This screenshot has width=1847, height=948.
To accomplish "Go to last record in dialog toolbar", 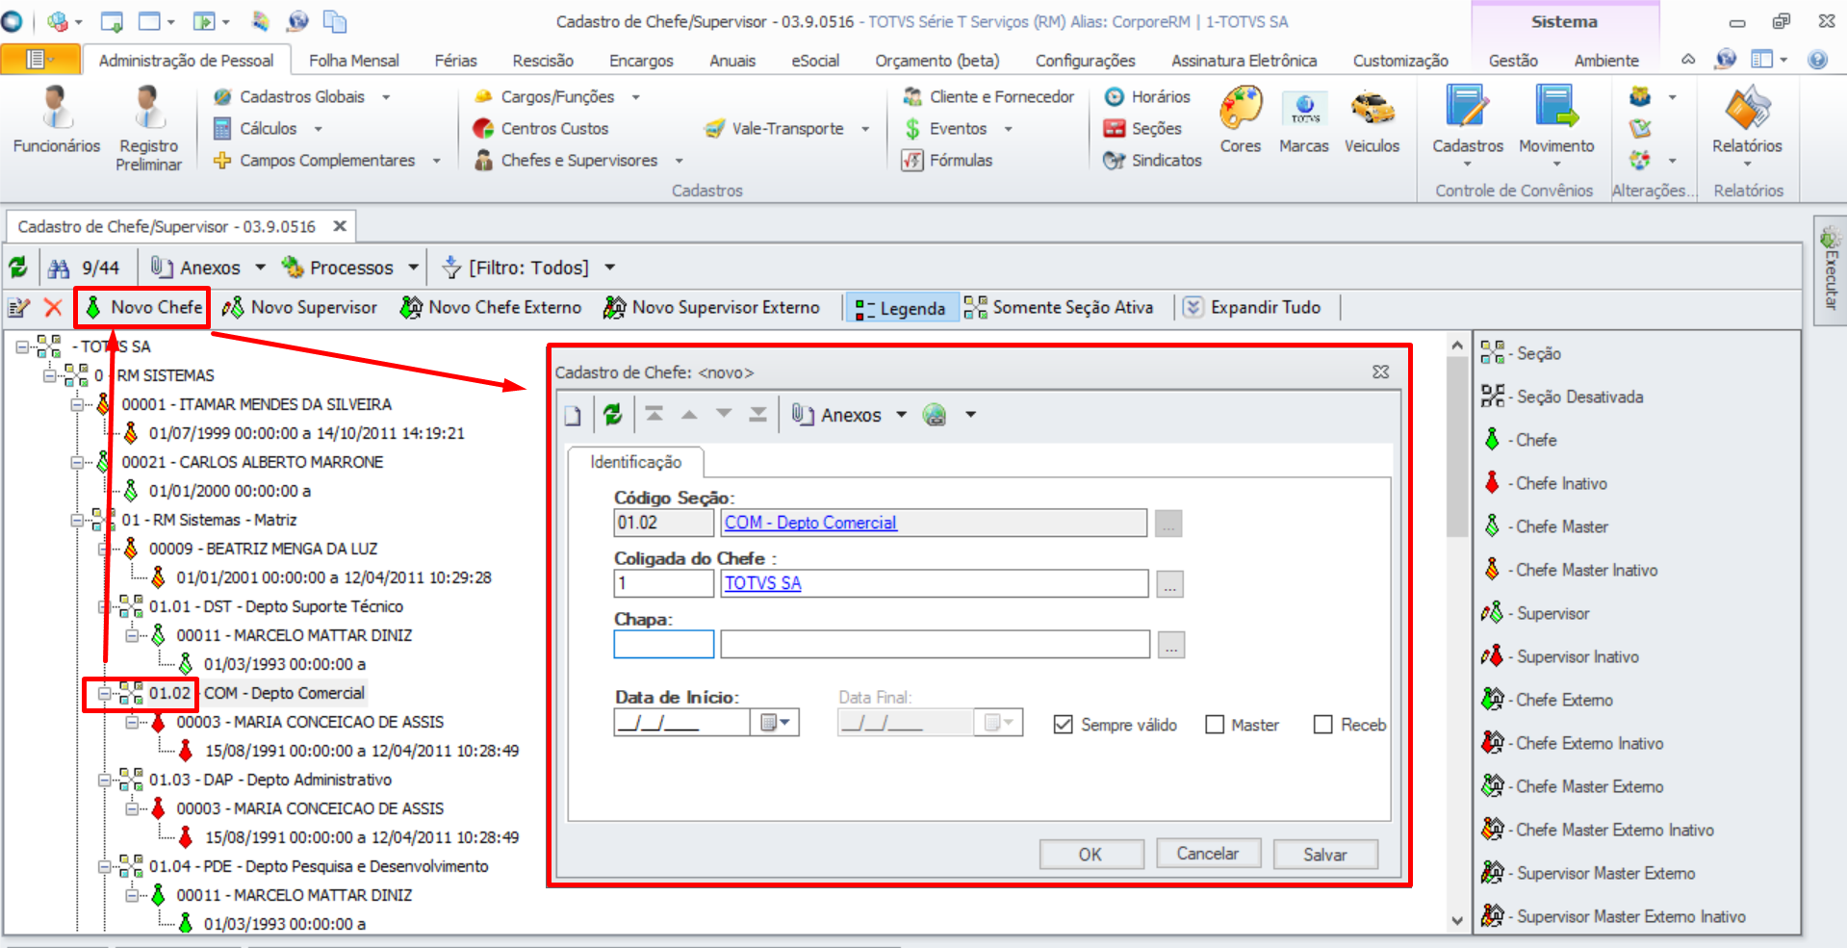I will (758, 414).
